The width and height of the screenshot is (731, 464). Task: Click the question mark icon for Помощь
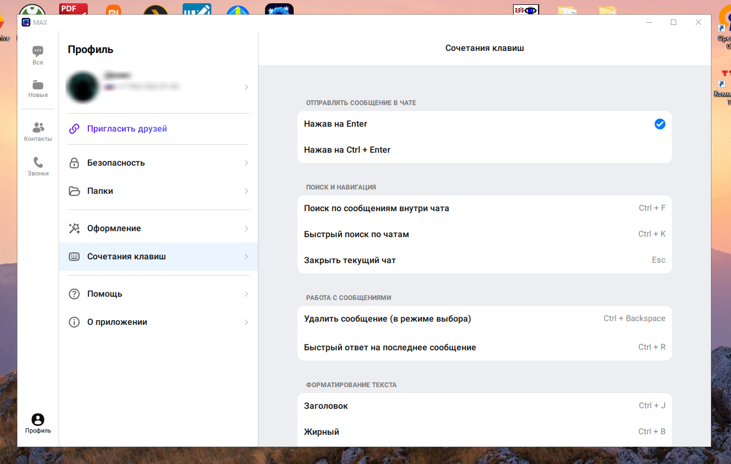[x=74, y=294]
